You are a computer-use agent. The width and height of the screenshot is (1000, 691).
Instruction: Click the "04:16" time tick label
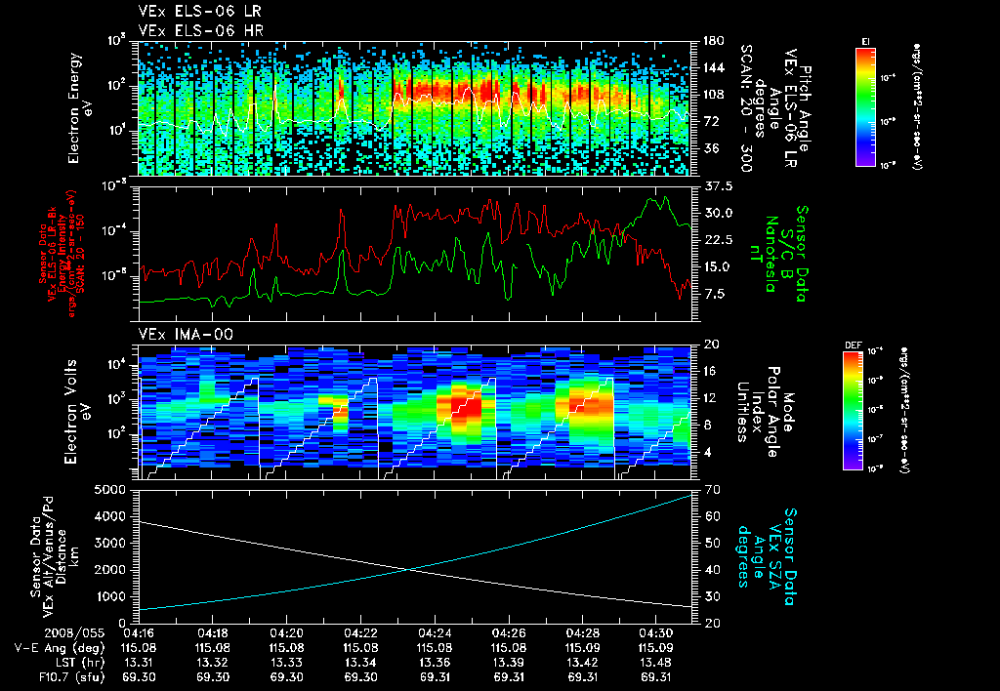pyautogui.click(x=139, y=633)
